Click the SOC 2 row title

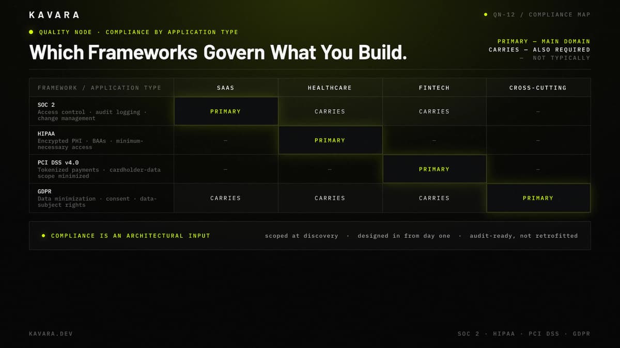(x=47, y=105)
